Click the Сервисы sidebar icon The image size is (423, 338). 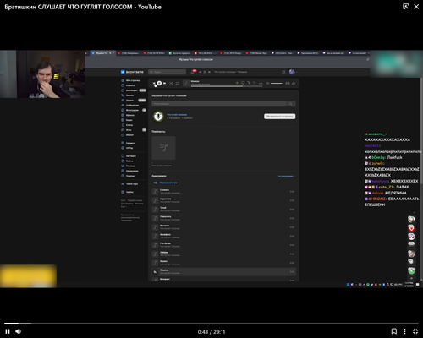[x=123, y=143]
